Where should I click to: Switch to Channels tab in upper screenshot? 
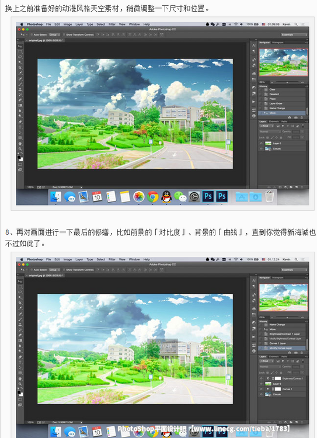click(274, 121)
